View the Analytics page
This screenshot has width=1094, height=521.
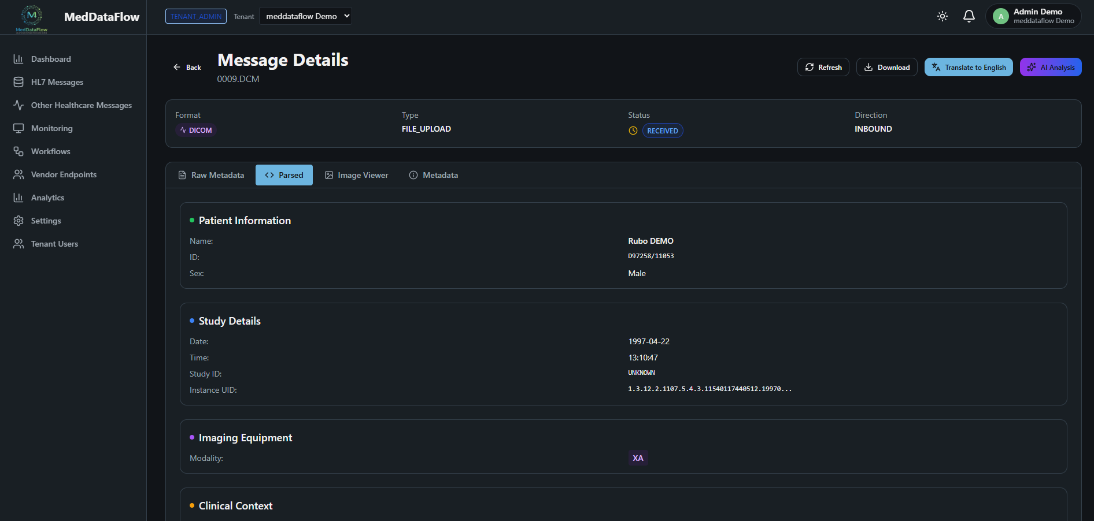click(x=47, y=197)
